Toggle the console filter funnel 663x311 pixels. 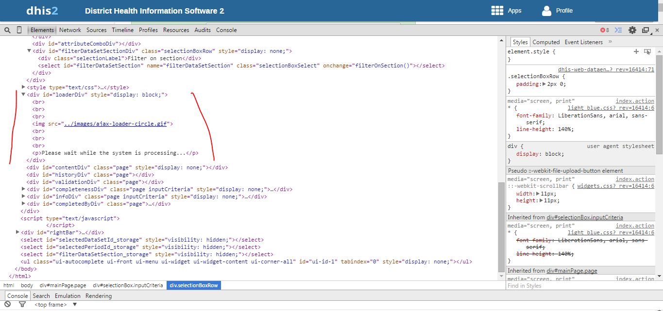click(x=22, y=304)
